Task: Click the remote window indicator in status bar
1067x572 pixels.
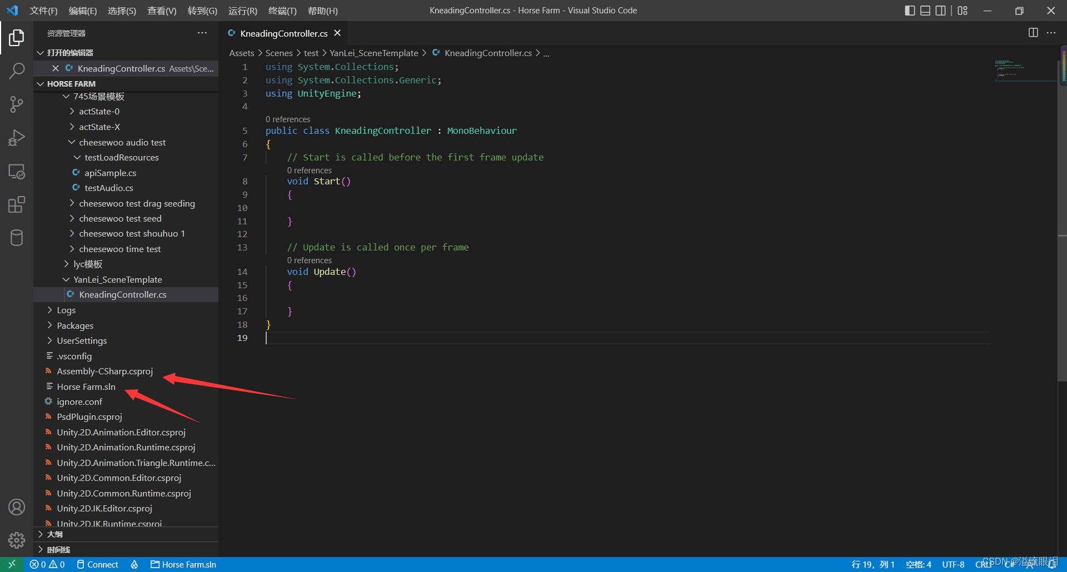Action: [12, 564]
